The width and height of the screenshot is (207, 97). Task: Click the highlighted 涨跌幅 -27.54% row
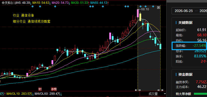coord(189,46)
